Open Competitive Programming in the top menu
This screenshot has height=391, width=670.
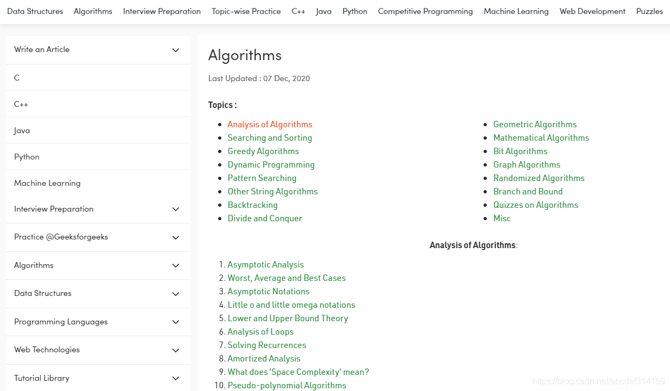(x=426, y=11)
